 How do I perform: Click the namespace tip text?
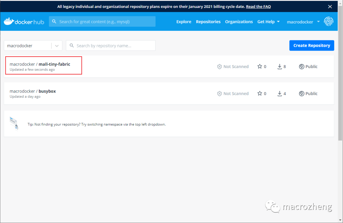coord(97,124)
